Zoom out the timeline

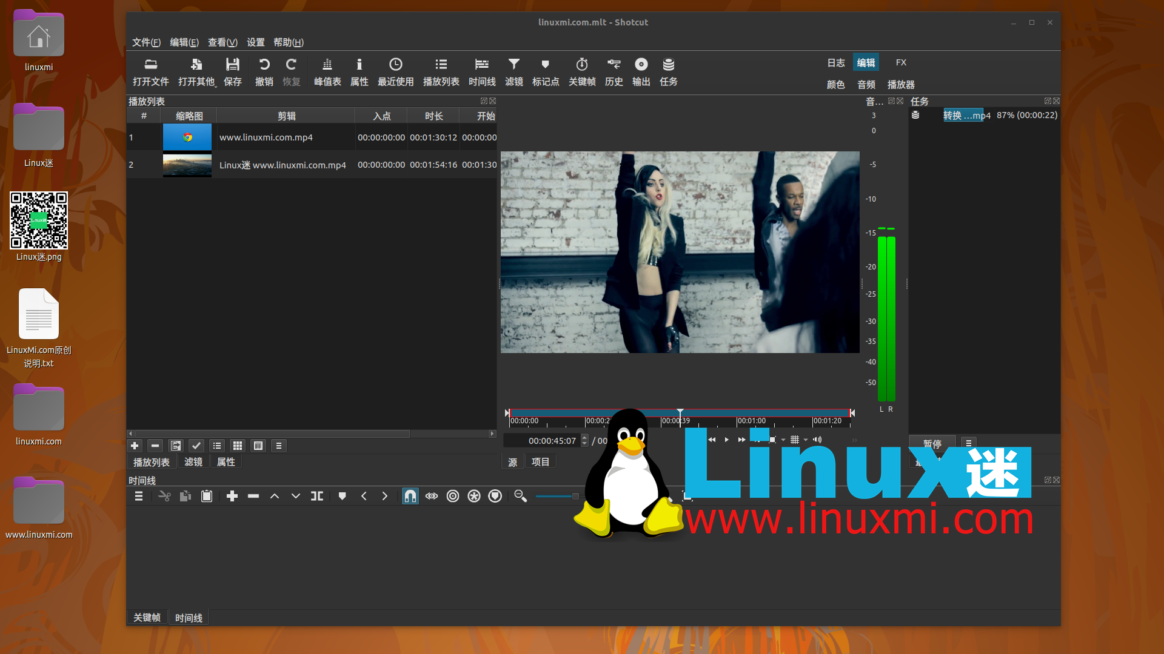[x=520, y=496]
